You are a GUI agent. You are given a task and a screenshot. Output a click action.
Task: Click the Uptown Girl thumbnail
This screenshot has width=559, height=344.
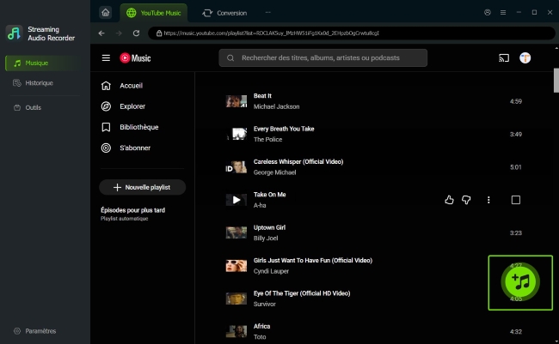click(x=236, y=233)
